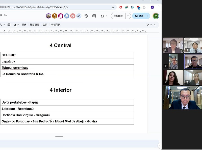202x152 pixels.
Task: Select the Upita portabebés - Itapúa cell
Action: point(67,102)
